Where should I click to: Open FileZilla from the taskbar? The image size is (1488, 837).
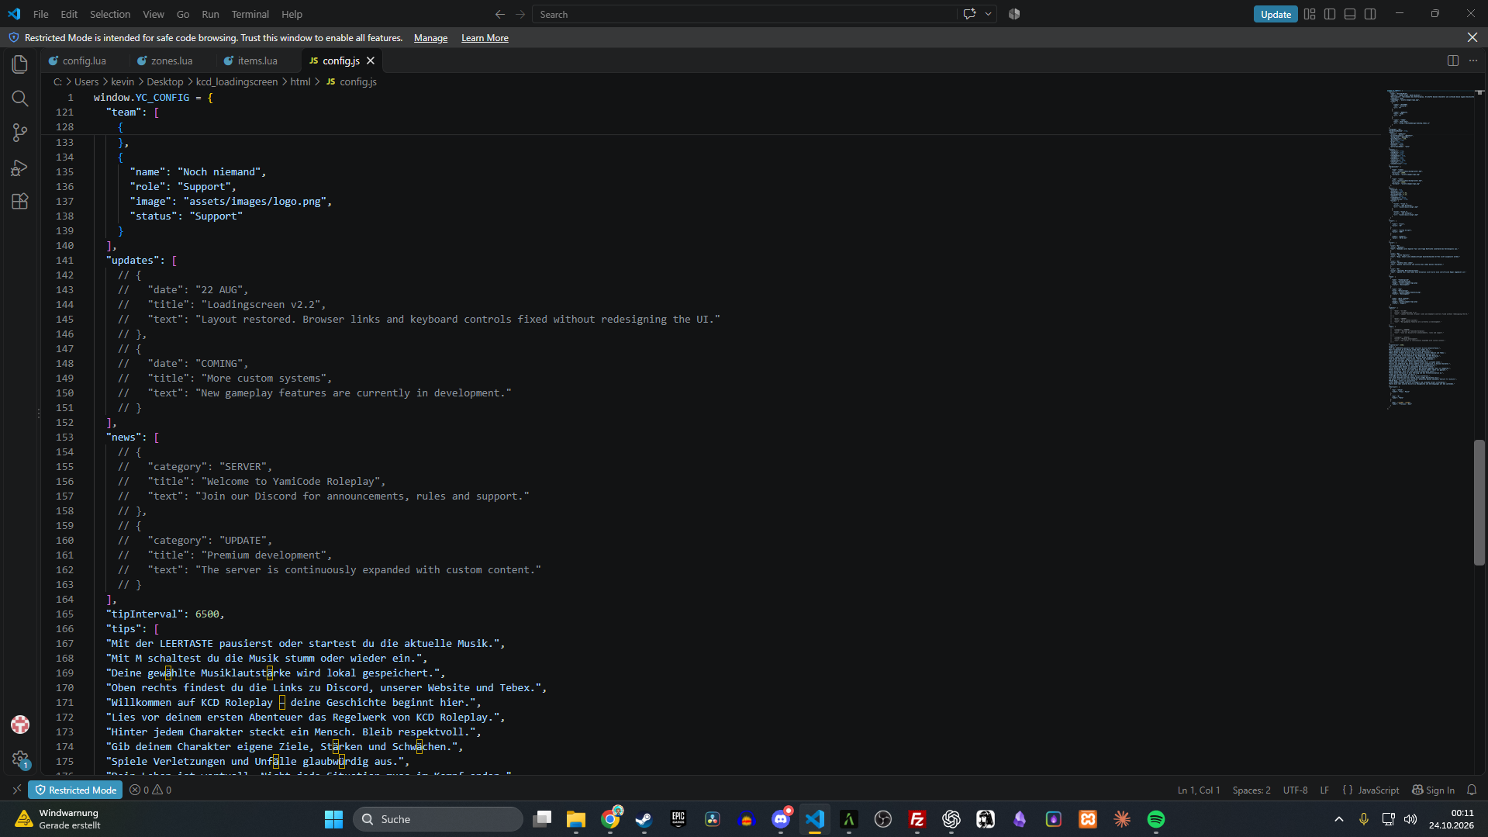point(917,819)
